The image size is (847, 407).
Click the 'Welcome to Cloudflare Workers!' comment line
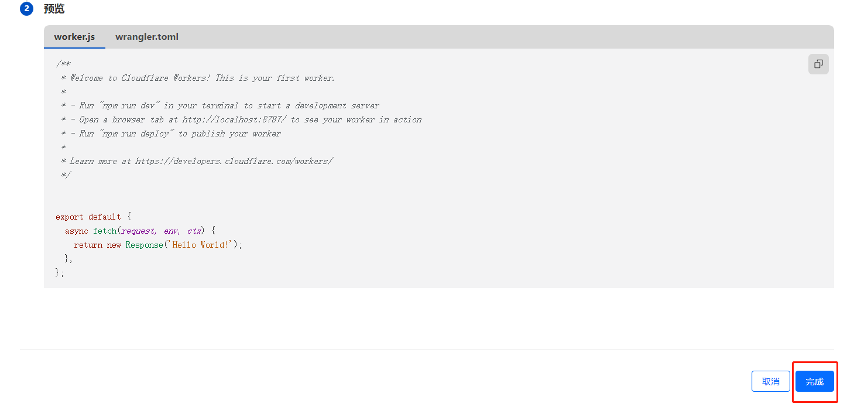pyautogui.click(x=198, y=78)
